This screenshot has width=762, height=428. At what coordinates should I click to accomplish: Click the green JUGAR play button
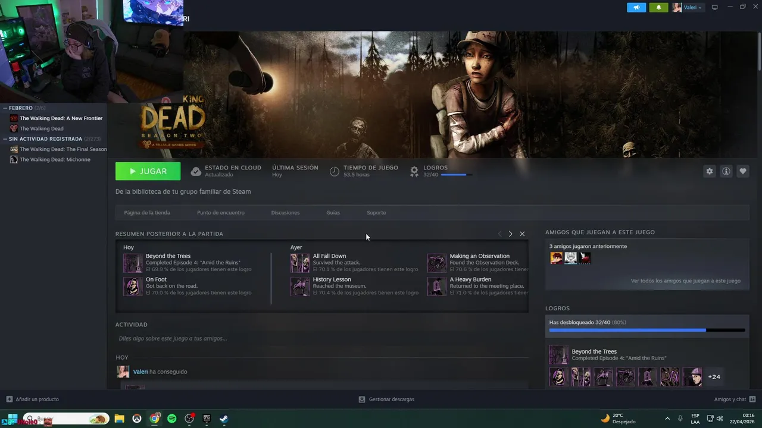(148, 171)
